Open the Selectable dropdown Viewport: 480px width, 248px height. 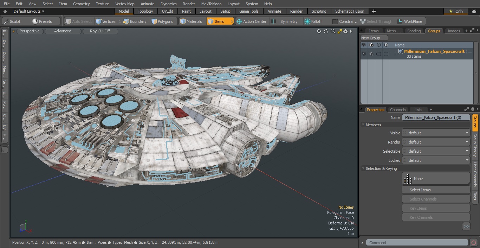click(436, 151)
